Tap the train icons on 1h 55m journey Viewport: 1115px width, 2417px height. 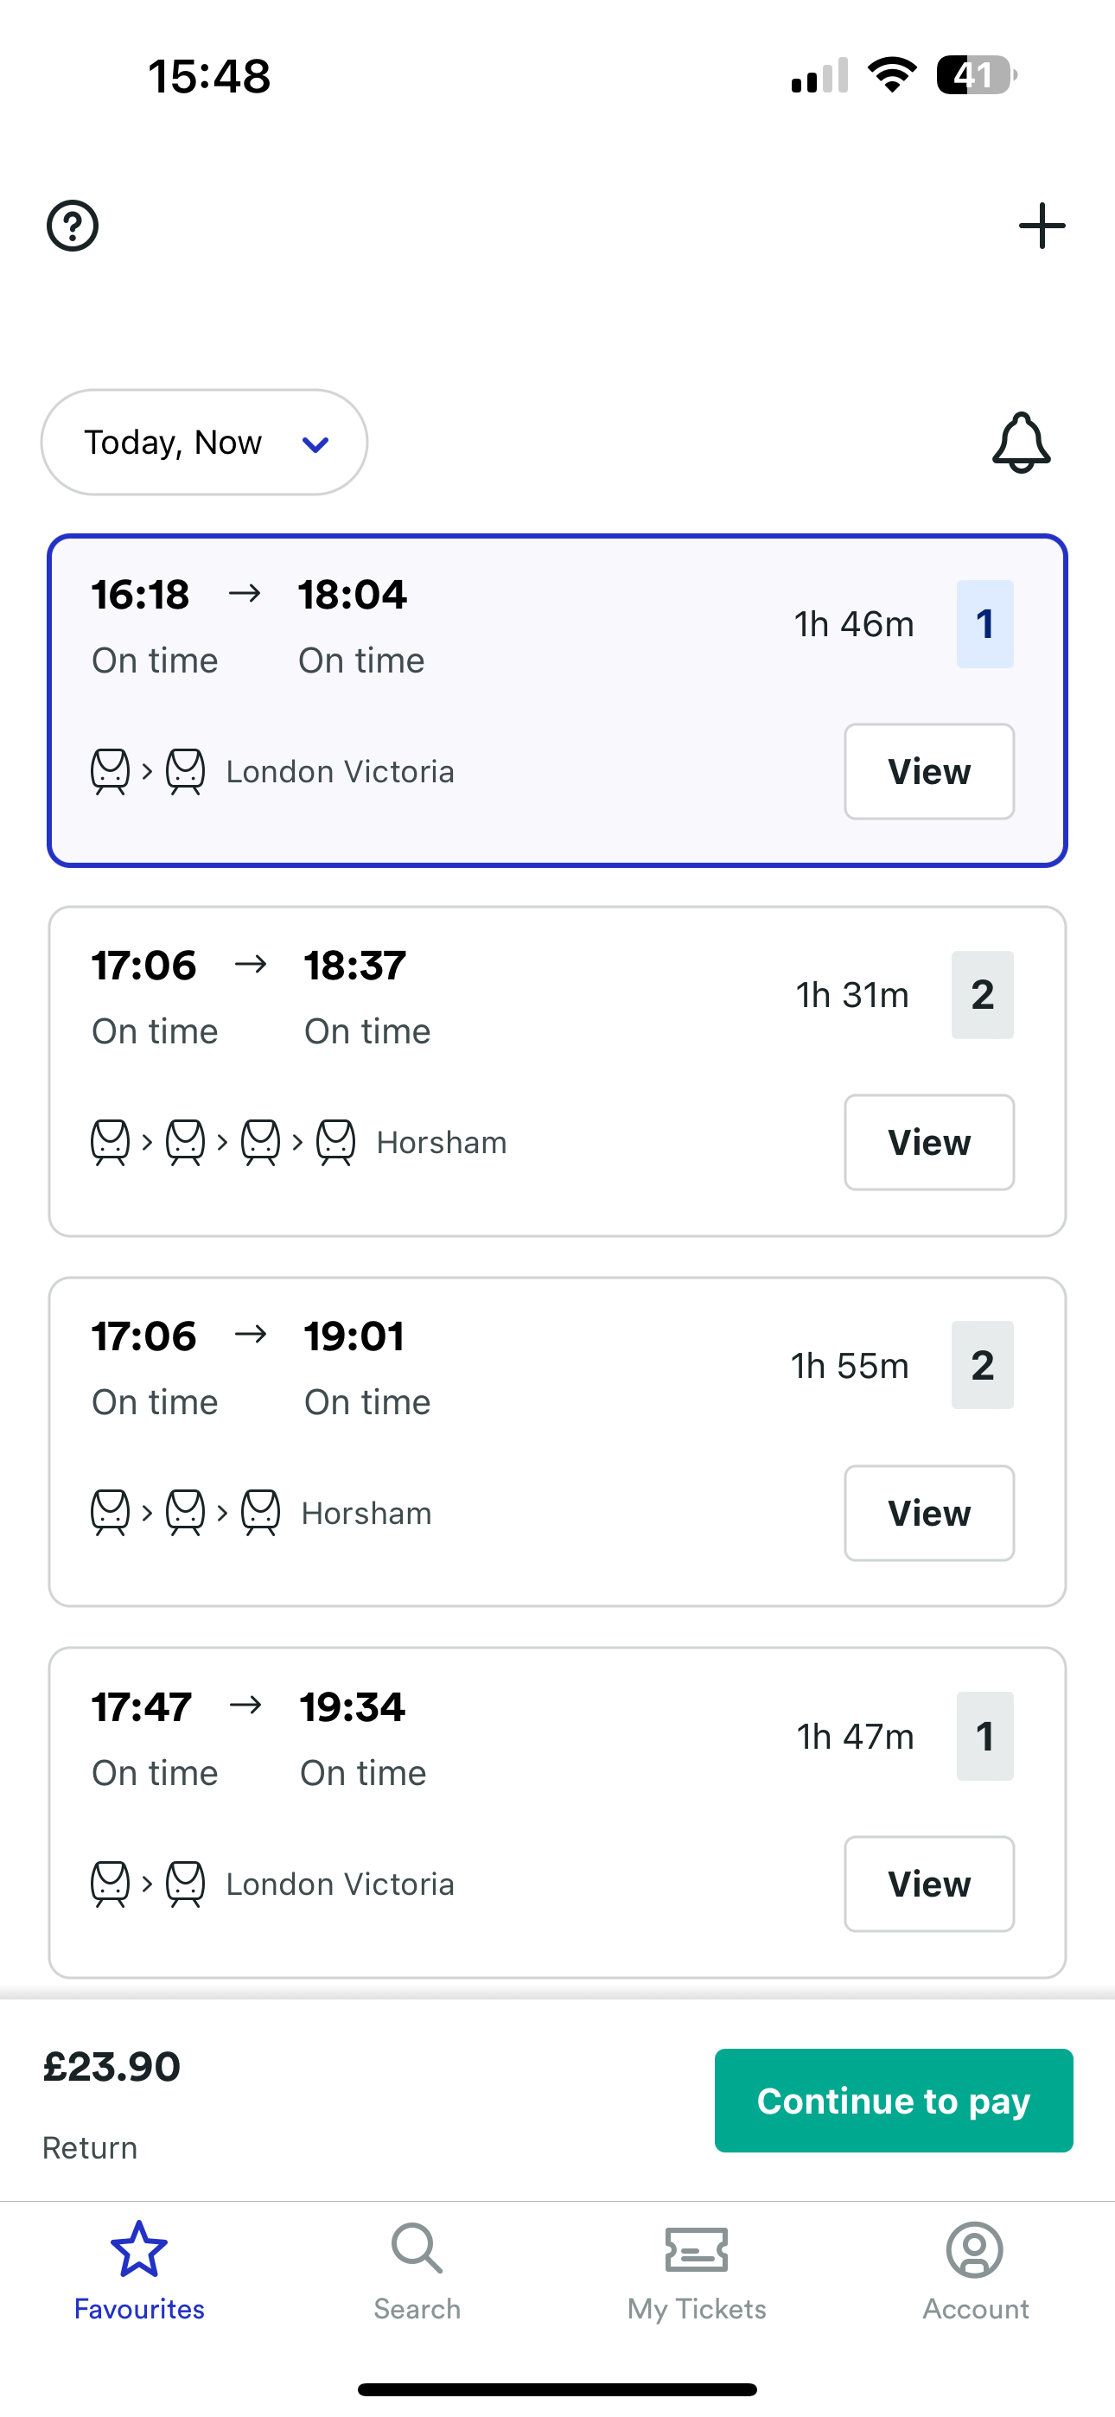[185, 1513]
